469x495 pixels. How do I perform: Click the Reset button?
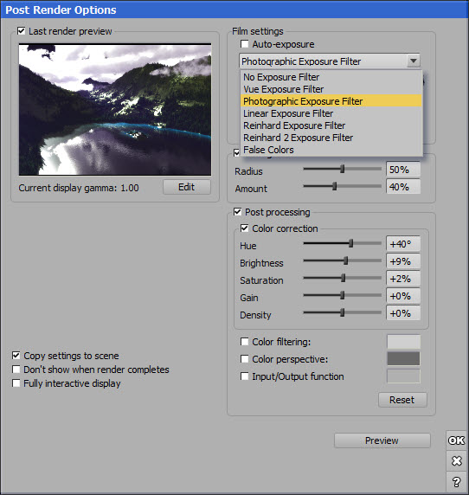point(402,400)
